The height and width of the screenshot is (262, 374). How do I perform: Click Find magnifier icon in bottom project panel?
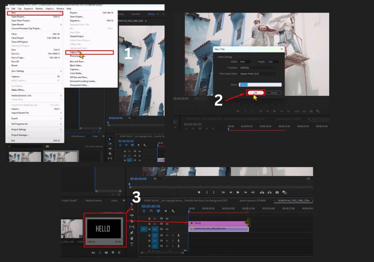tap(100, 252)
